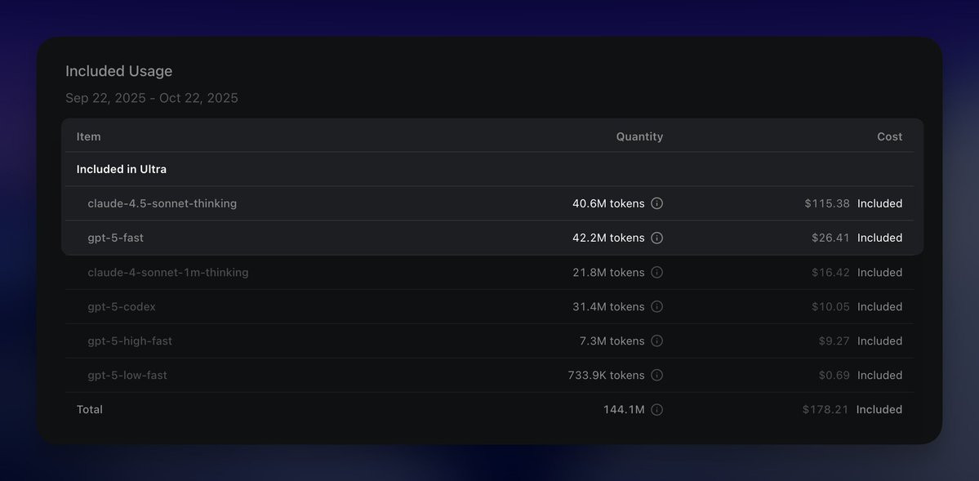The height and width of the screenshot is (481, 979).
Task: Select the claude-4-sonnet-1m-thinking row label
Action: coord(168,273)
